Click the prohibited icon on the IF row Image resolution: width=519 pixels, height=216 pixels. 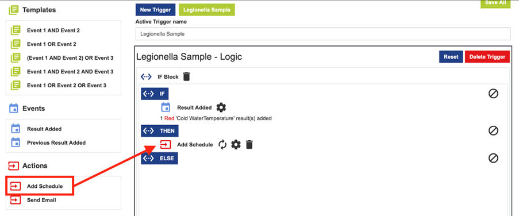(493, 94)
